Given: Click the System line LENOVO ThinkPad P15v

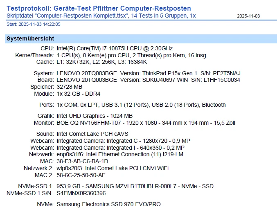Looking at the screenshot, I should click(x=149, y=73).
